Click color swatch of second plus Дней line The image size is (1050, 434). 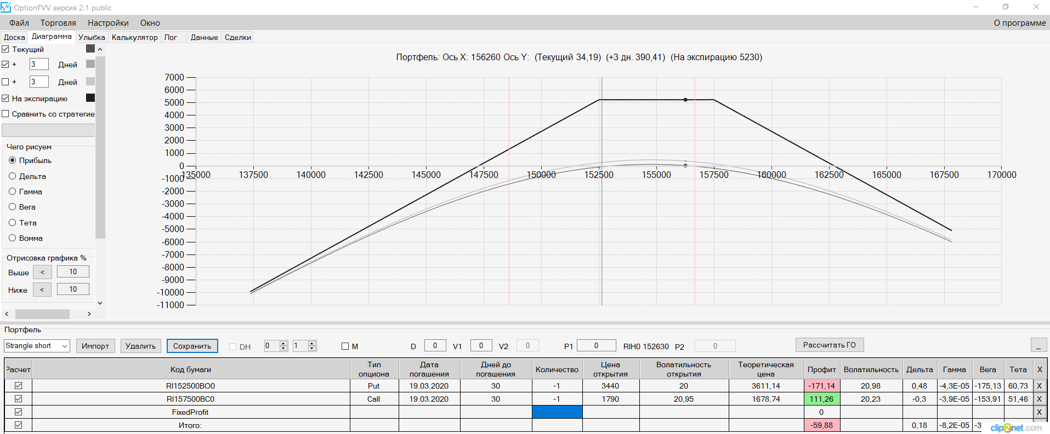(90, 82)
